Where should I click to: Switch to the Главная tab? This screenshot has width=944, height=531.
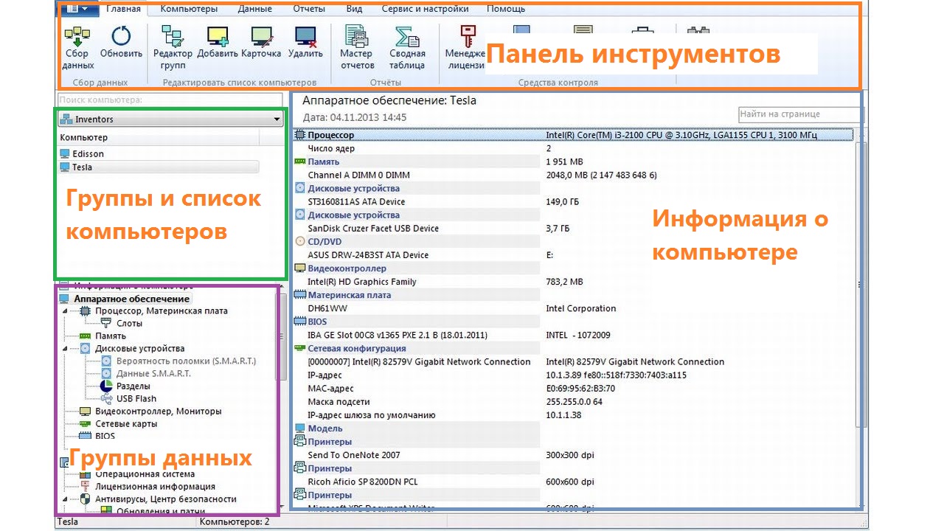tap(123, 9)
